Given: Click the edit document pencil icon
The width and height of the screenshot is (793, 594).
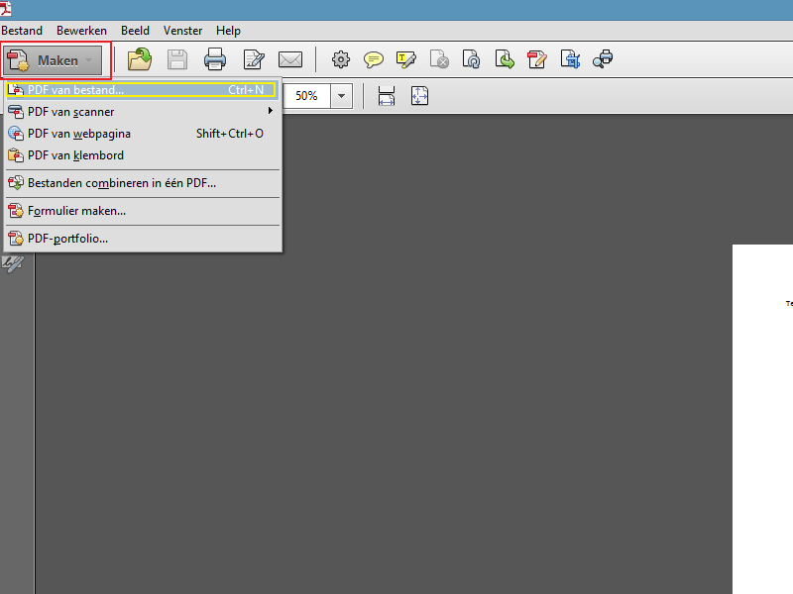Looking at the screenshot, I should [x=254, y=59].
